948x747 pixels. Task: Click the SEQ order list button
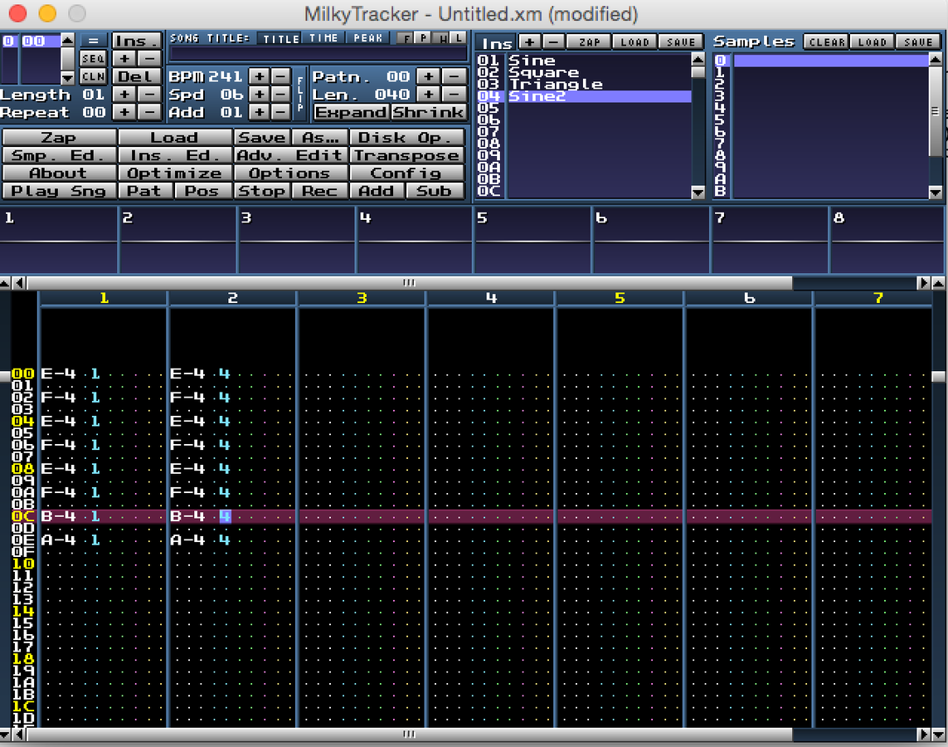(93, 59)
